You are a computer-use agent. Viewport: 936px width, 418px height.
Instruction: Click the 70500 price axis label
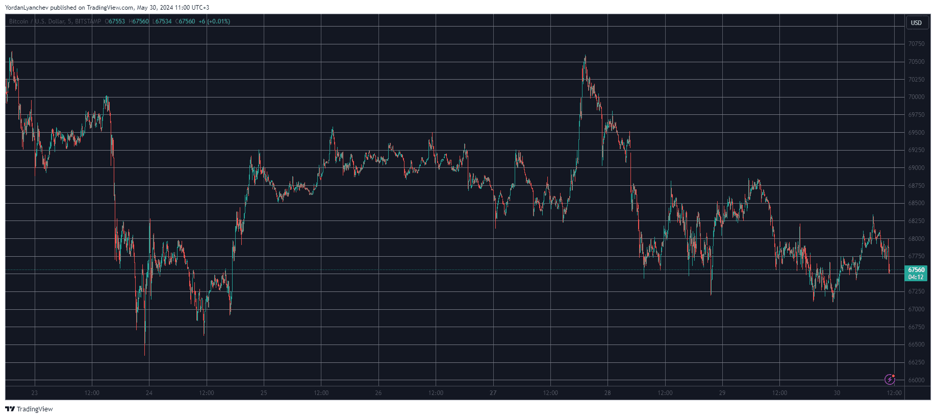[916, 62]
